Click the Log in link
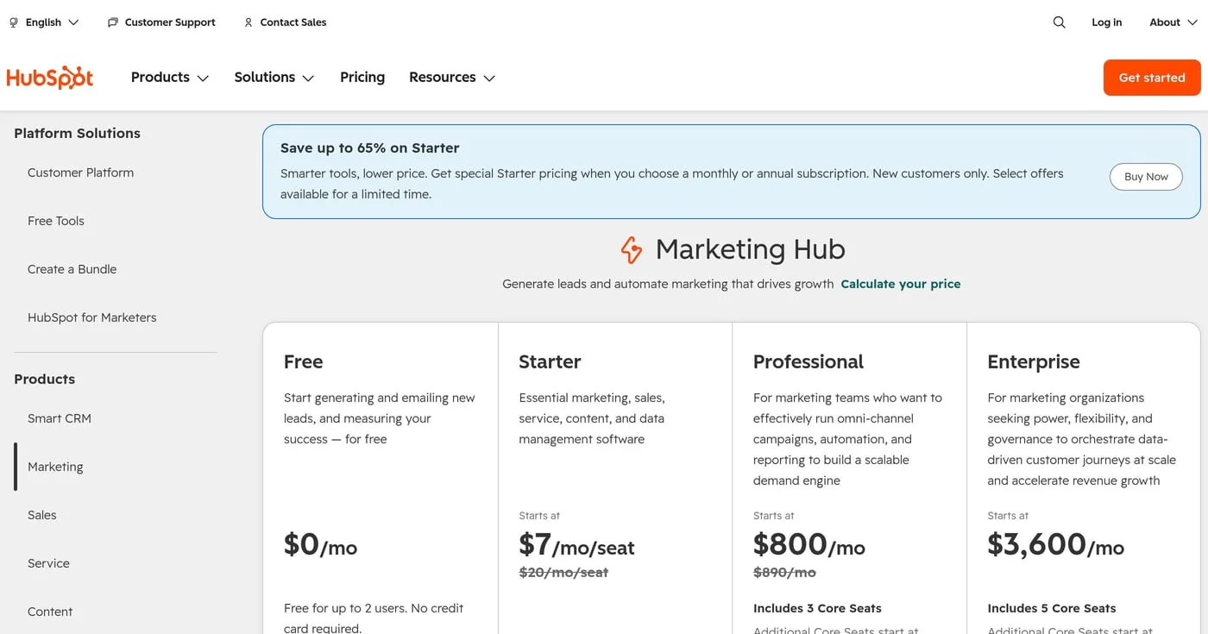1208x634 pixels. tap(1107, 22)
